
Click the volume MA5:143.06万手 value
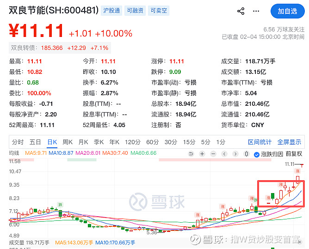74,243
